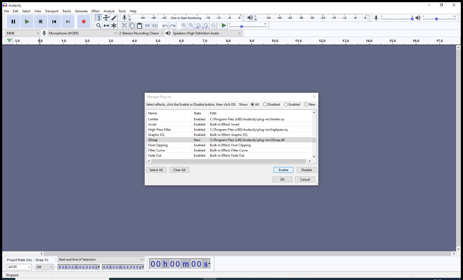This screenshot has height=280, width=463.
Task: Click the timeline pinned play head triangle
Action: click(x=10, y=41)
